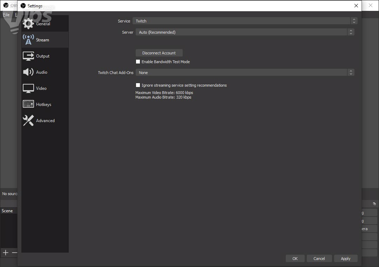This screenshot has width=379, height=267.
Task: Open the Video display icon
Action: [28, 88]
